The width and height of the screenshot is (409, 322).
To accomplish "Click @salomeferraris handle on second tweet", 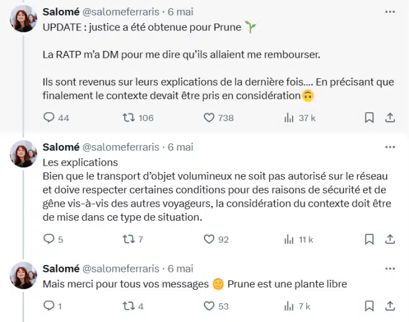I will 120,147.
